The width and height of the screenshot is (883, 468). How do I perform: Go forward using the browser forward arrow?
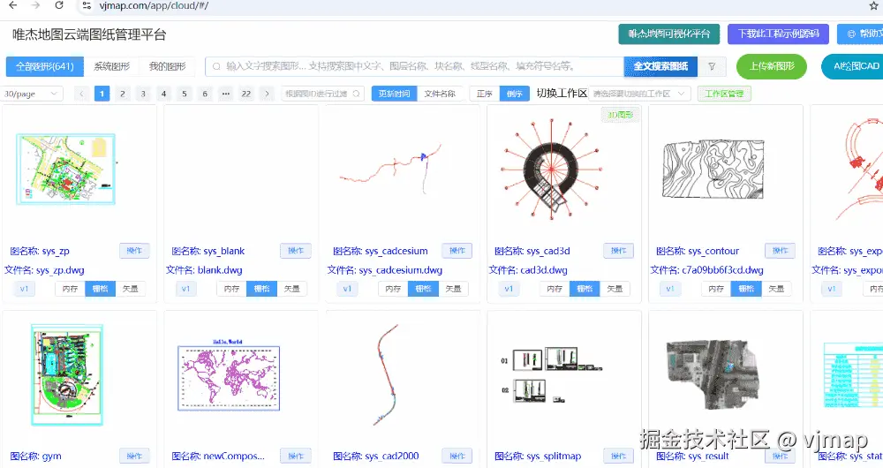pos(35,5)
